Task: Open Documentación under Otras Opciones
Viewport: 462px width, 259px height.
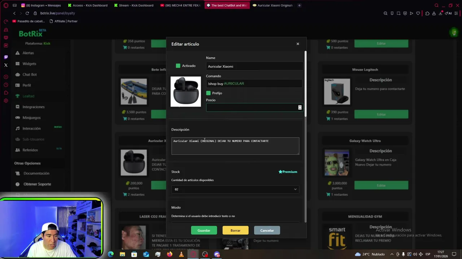Action: 36,173
